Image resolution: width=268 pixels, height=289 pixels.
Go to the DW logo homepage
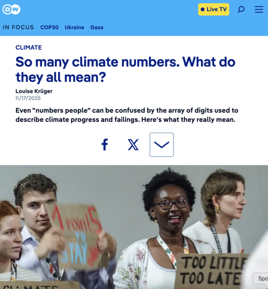point(12,9)
